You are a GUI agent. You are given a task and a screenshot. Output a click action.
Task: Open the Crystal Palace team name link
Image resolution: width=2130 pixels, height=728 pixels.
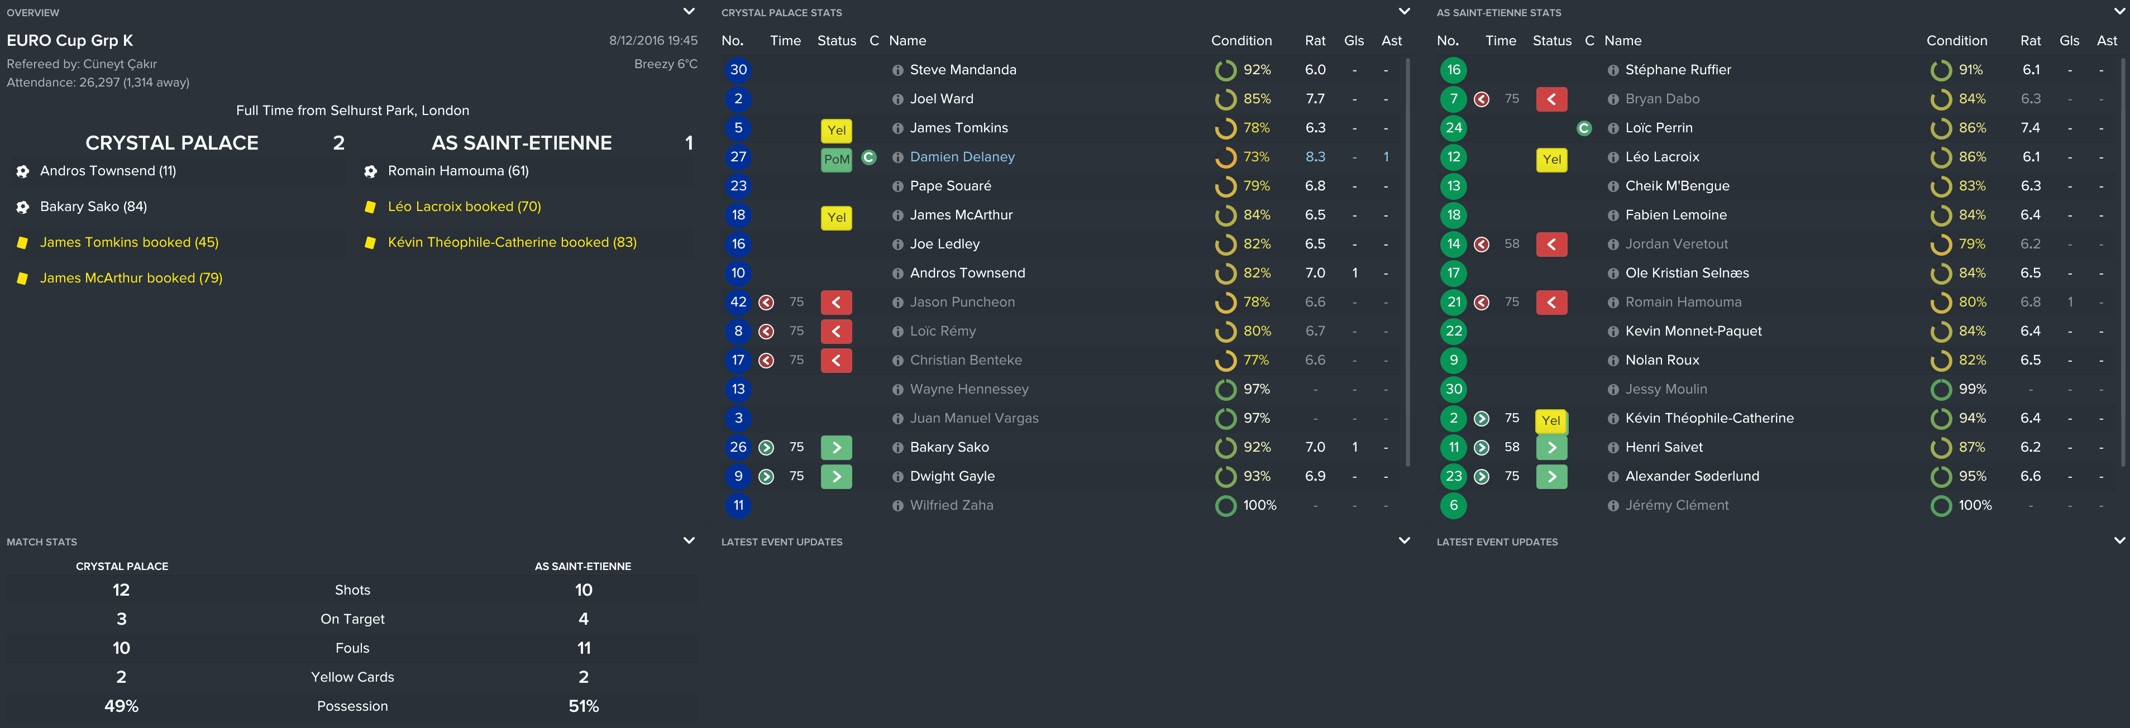[172, 143]
